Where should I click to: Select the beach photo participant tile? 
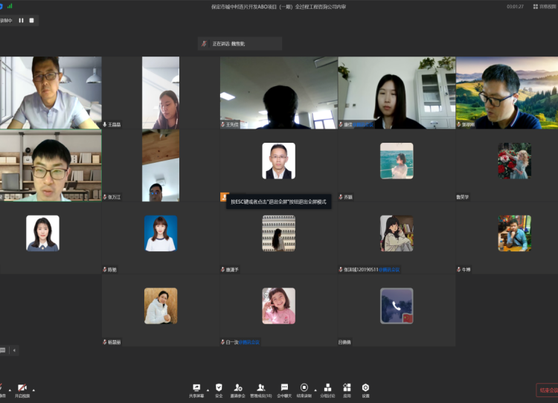pyautogui.click(x=397, y=161)
